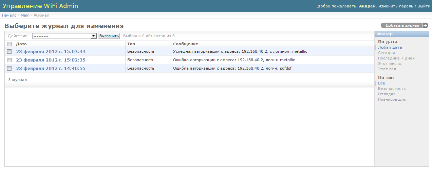Filter by Последние 7 дней

[x=396, y=58]
